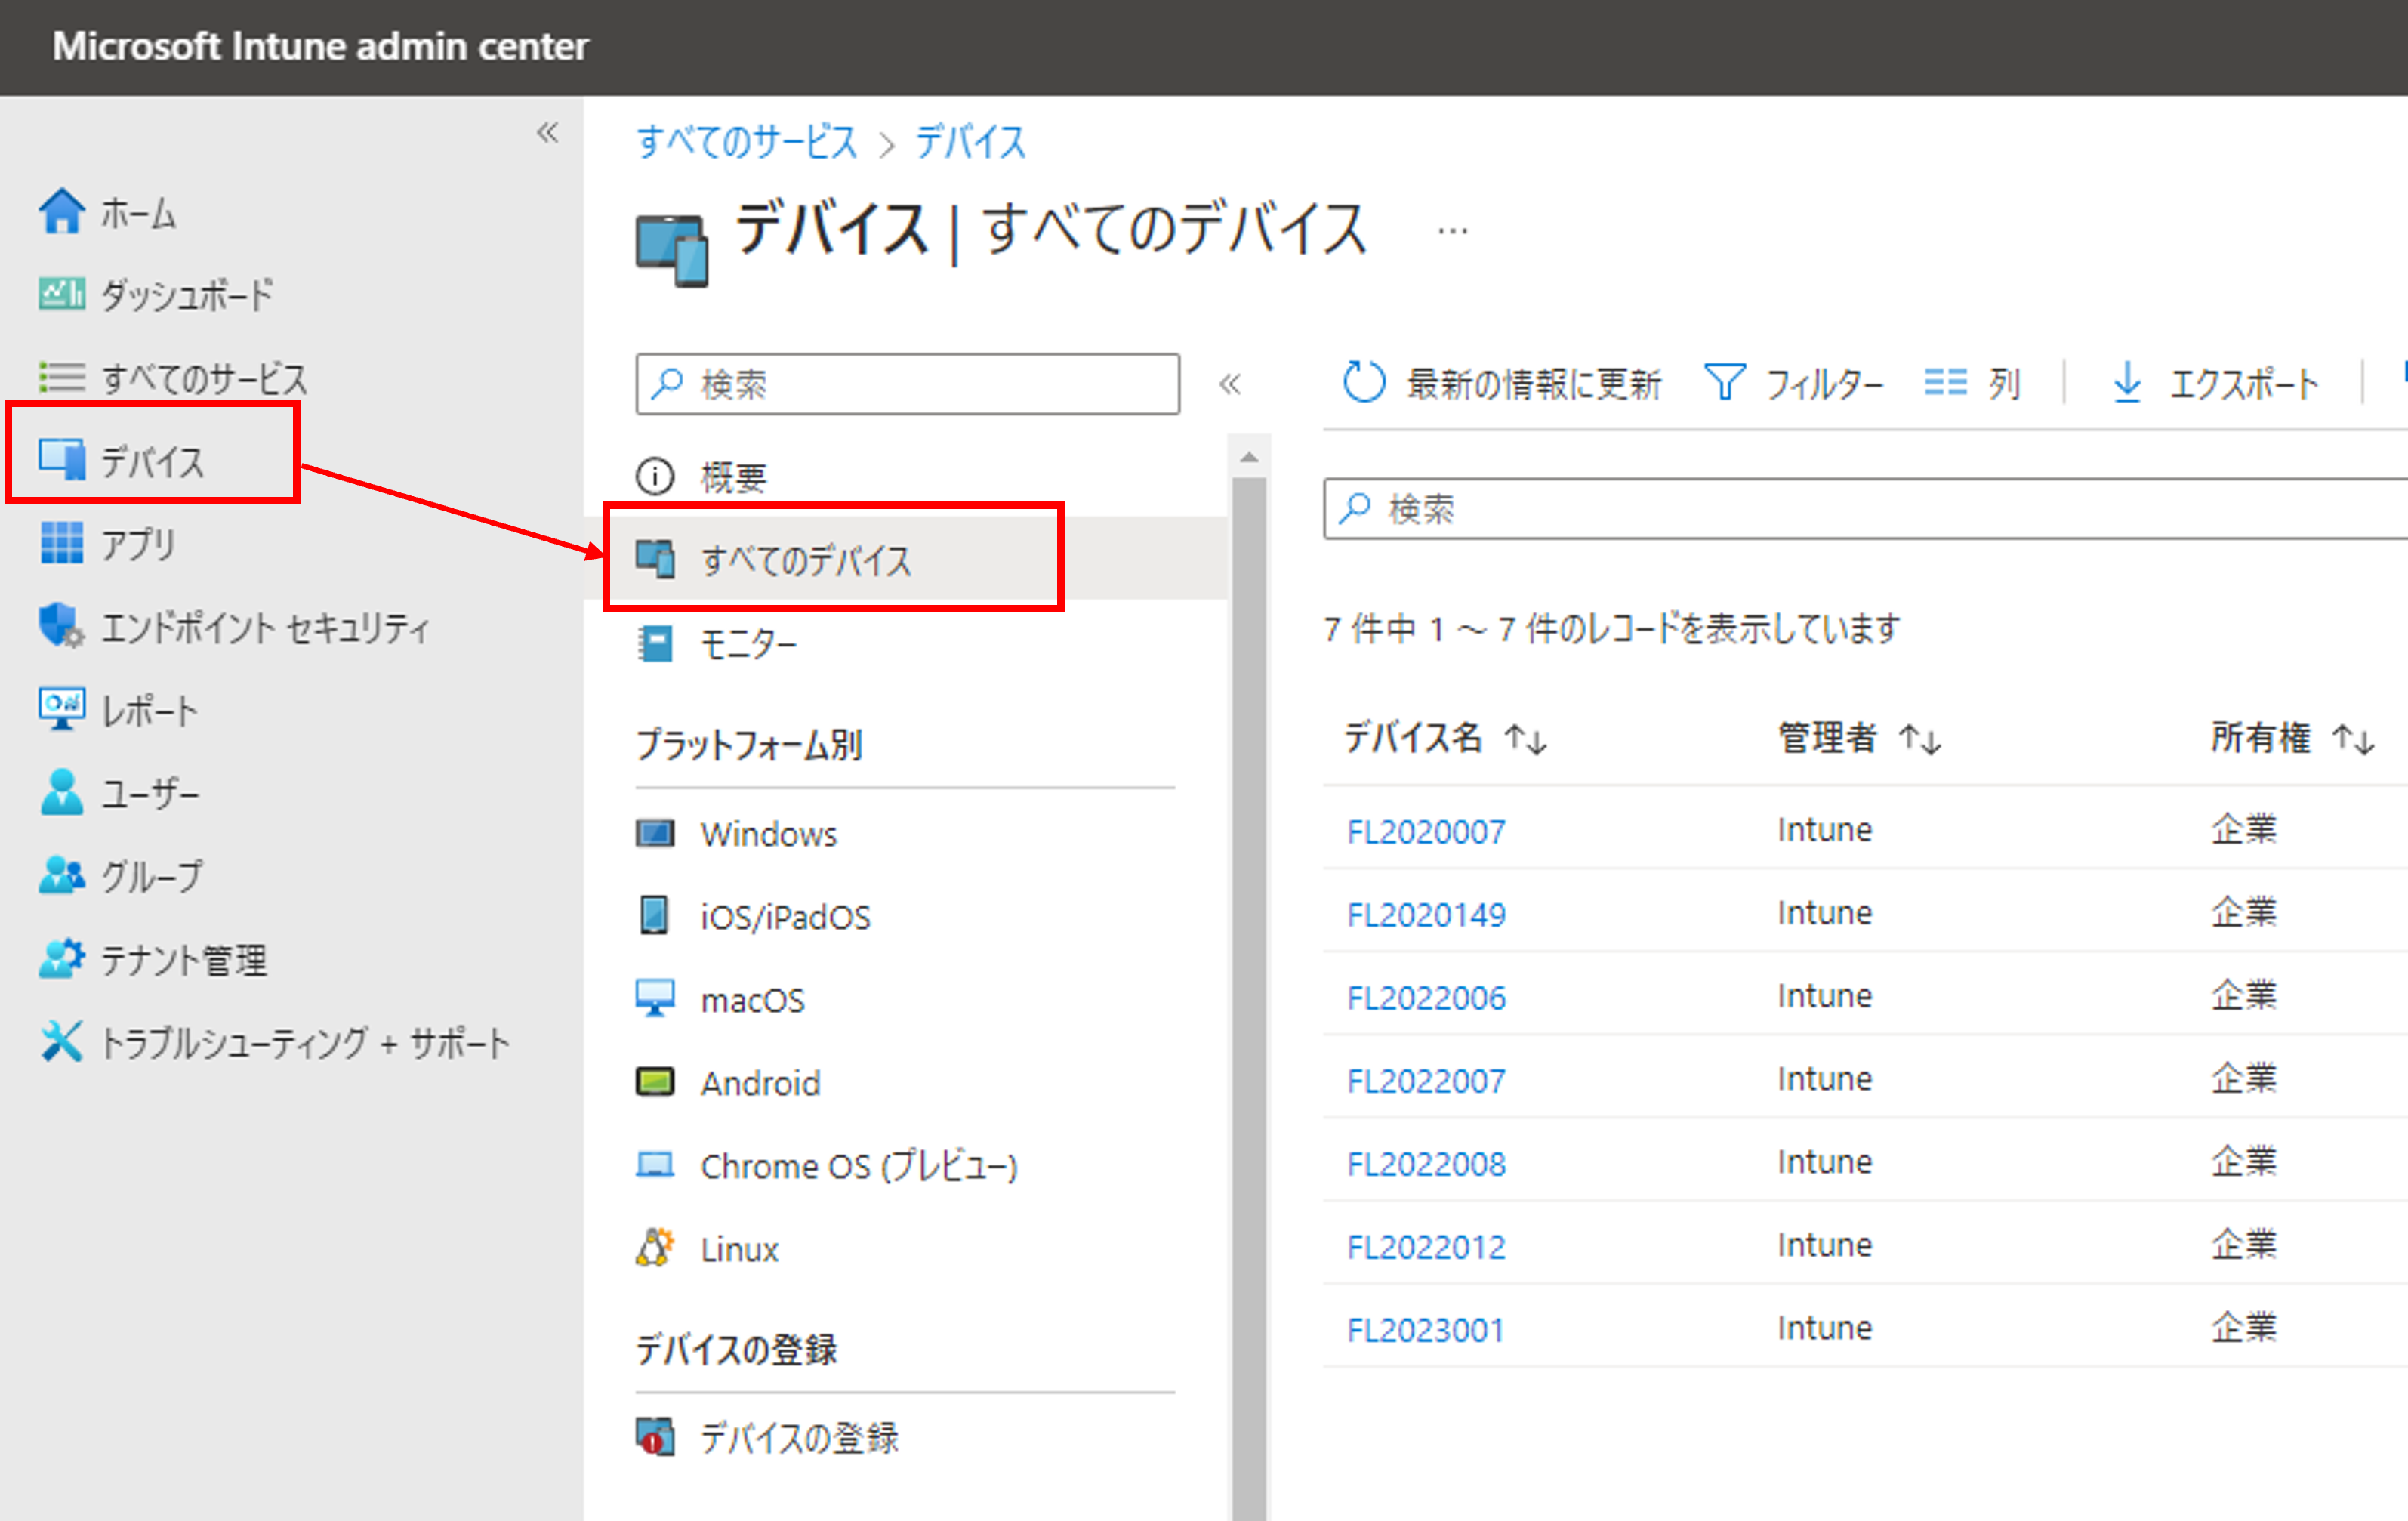Select the Windows menu label
This screenshot has height=1521, width=2408.
pyautogui.click(x=768, y=834)
